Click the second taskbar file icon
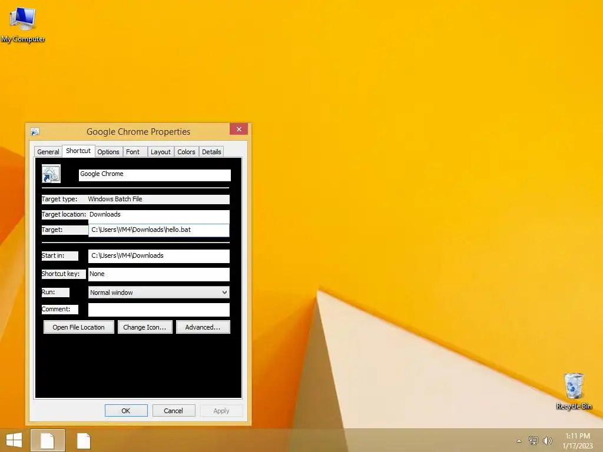Screen dimensions: 603x452 84,440
